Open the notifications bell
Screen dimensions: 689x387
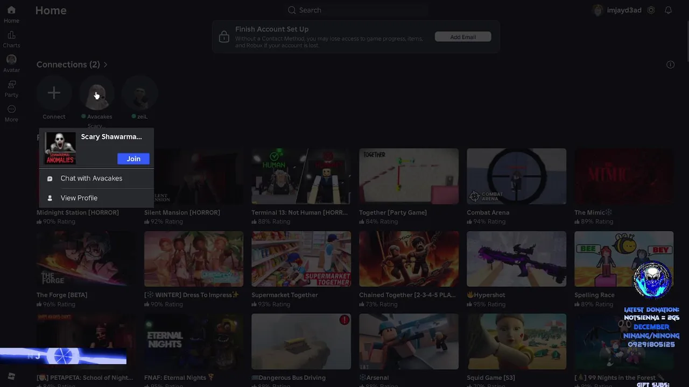pos(668,10)
